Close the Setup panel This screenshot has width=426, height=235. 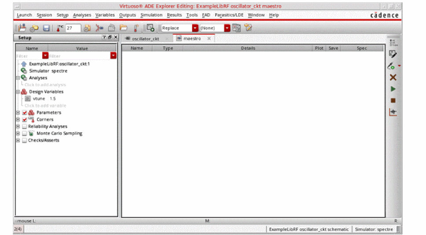click(x=116, y=37)
